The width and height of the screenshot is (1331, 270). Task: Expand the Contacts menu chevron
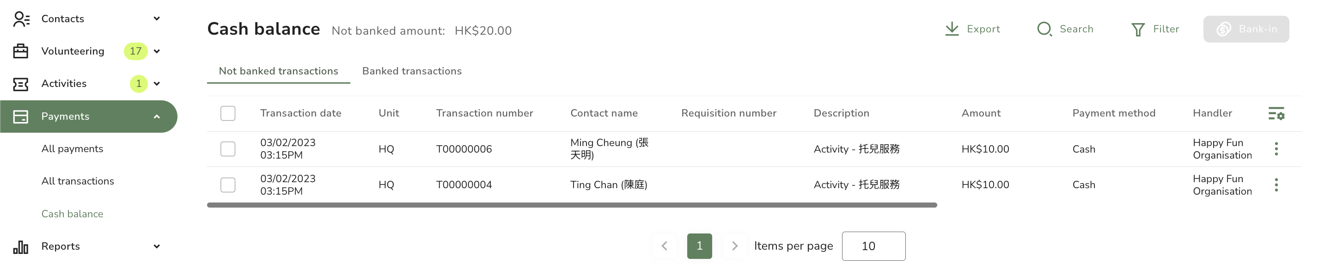pos(157,18)
